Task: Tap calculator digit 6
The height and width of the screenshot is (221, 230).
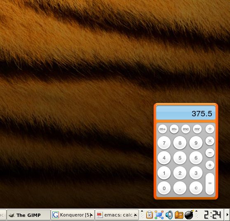Action: click(196, 158)
